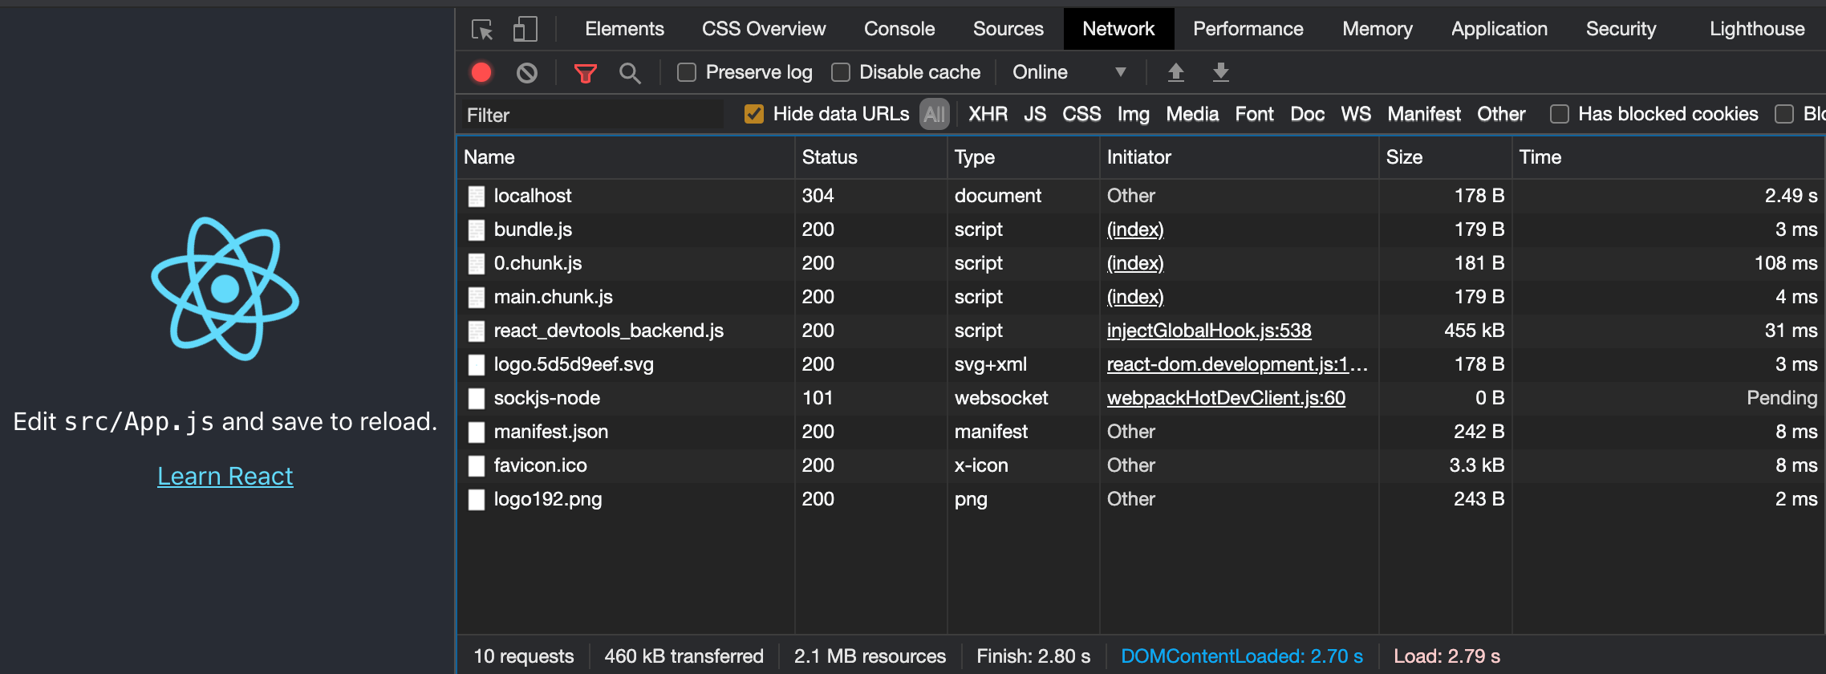This screenshot has width=1826, height=674.
Task: Open webpackHotDevClient.js:60 initiator link
Action: coord(1226,398)
